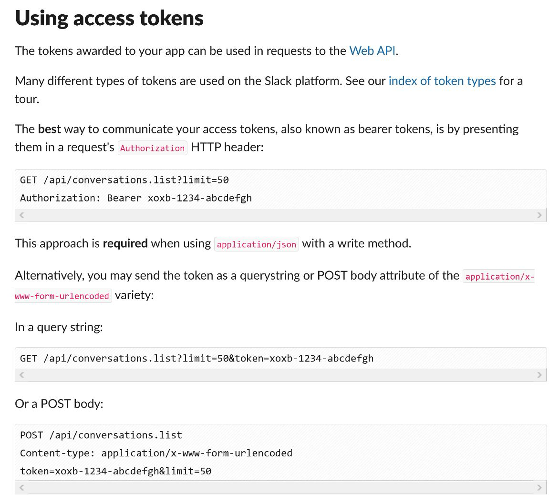The width and height of the screenshot is (559, 502).
Task: Open the Web API link
Action: (373, 51)
